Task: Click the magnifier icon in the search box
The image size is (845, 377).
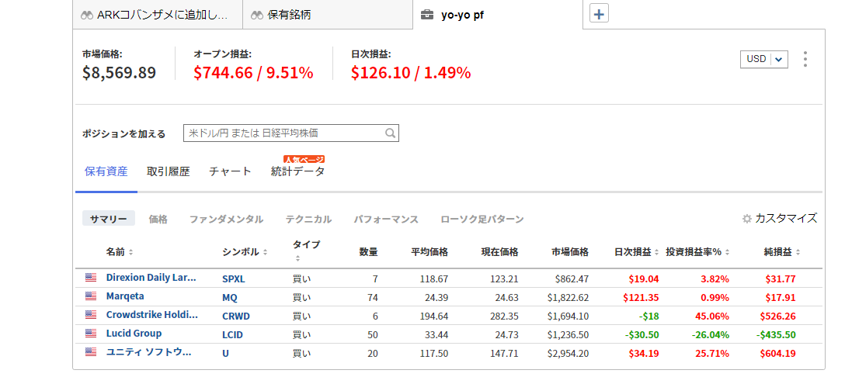Action: [390, 133]
